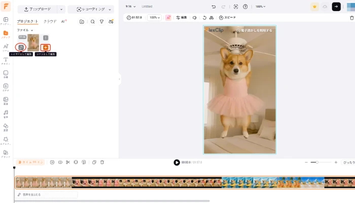The height and width of the screenshot is (203, 355).
Task: Play the video preview
Action: pyautogui.click(x=176, y=162)
